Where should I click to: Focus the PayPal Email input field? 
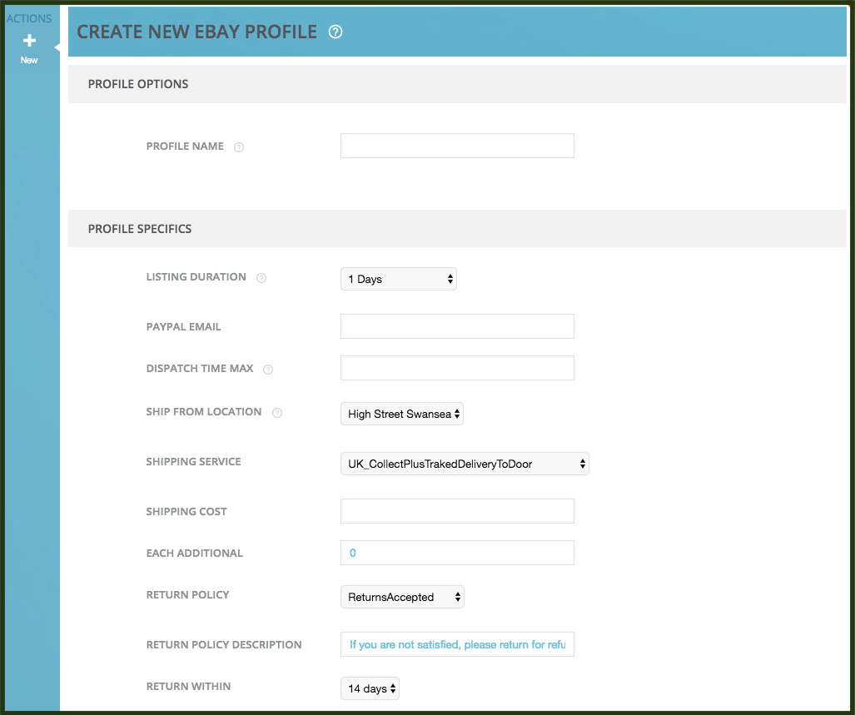[x=458, y=326]
